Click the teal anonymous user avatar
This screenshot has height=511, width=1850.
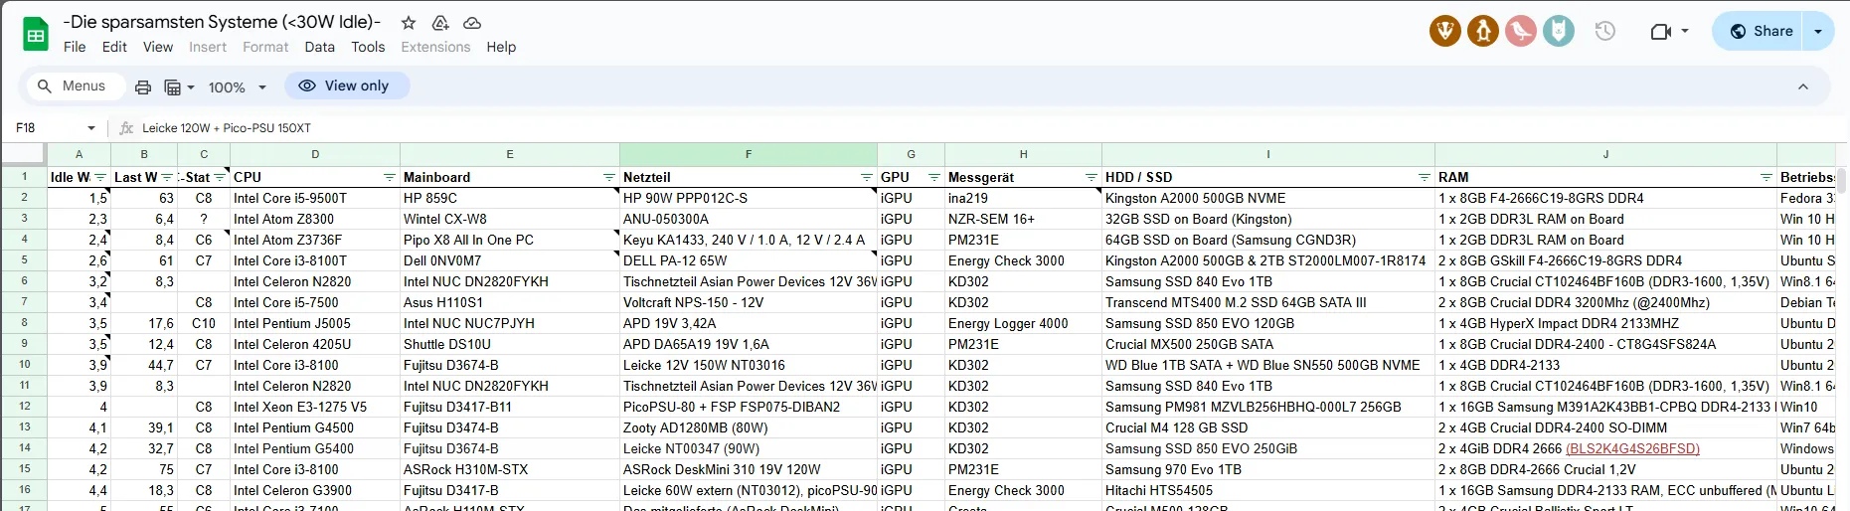1558,31
